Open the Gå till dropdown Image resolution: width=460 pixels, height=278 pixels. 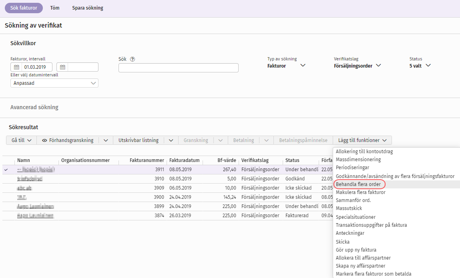pos(21,140)
